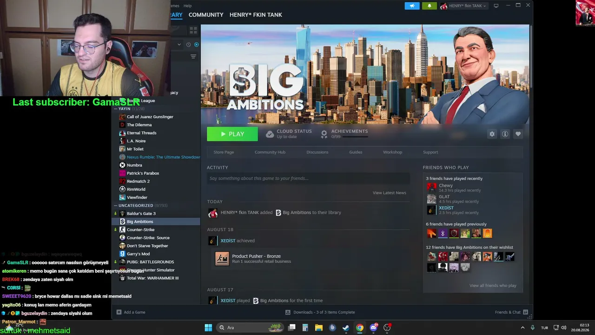The height and width of the screenshot is (335, 595).
Task: Select Patrick's Parabox in library list
Action: pos(143,173)
